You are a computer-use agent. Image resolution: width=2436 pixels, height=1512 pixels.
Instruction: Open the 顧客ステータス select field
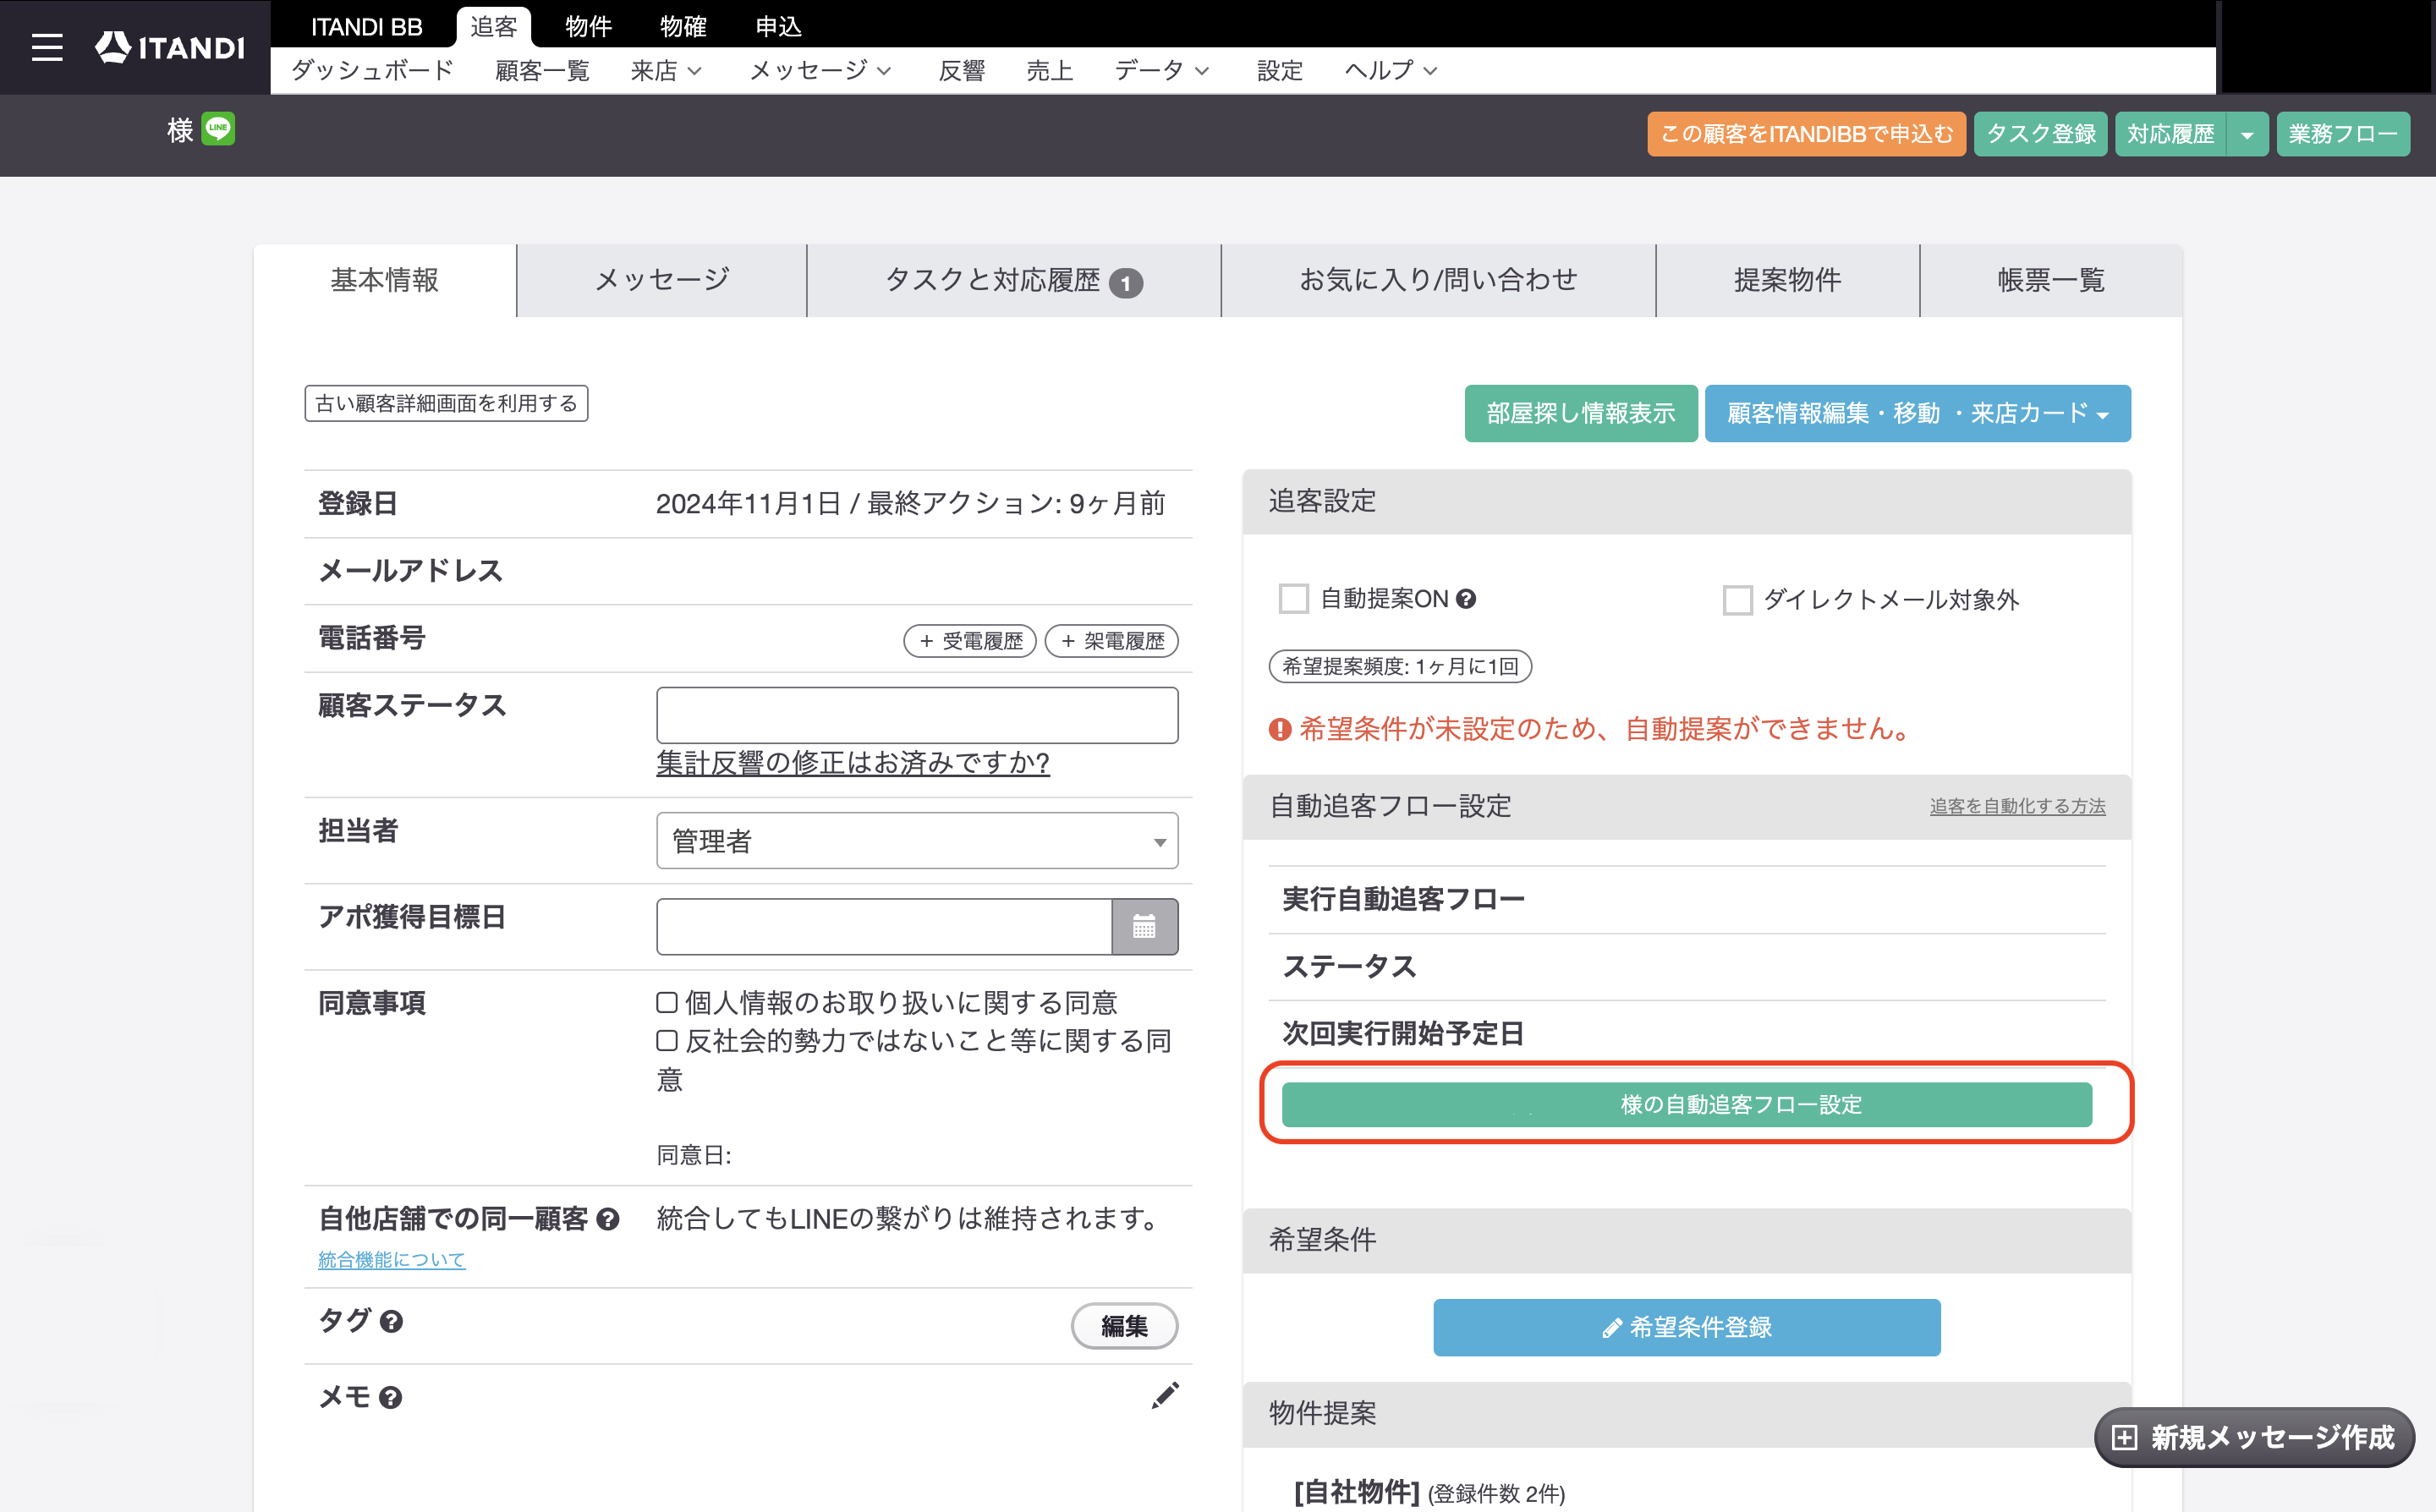917,715
